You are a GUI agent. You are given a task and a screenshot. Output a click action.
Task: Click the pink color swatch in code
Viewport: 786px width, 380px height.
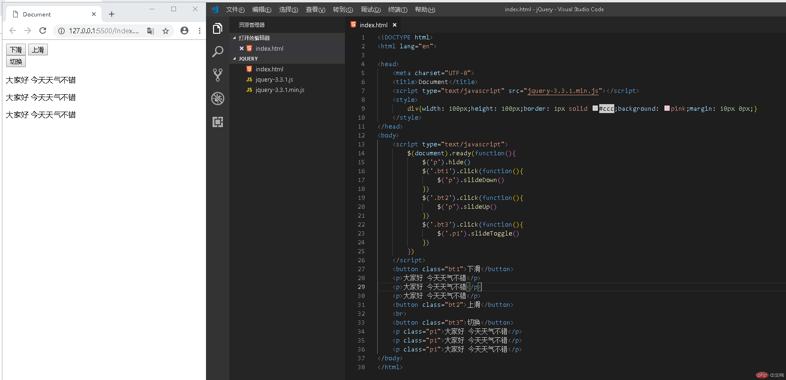667,108
